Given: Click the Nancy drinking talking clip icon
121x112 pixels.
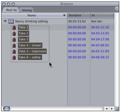Looking at the screenshot, I should tap(11, 21).
